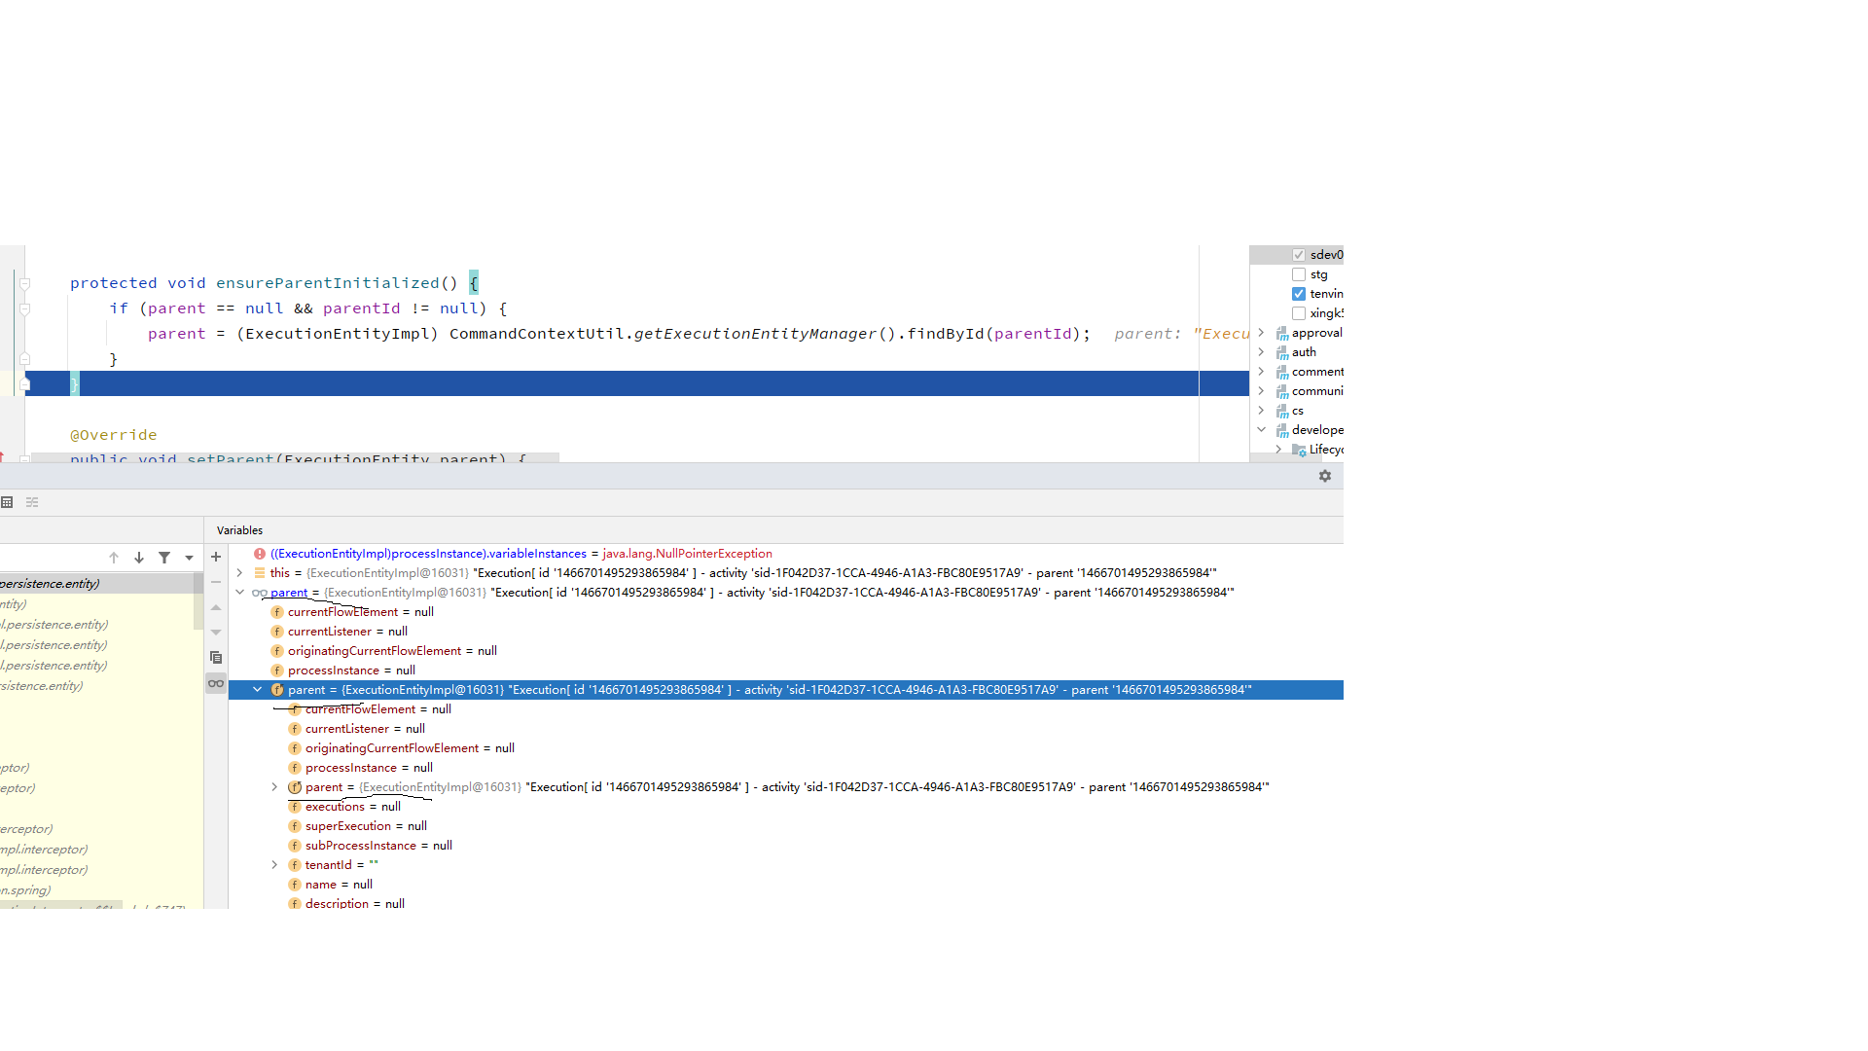This screenshot has width=1868, height=1051.
Task: Click the java.lang.NullPointerException link
Action: (686, 553)
